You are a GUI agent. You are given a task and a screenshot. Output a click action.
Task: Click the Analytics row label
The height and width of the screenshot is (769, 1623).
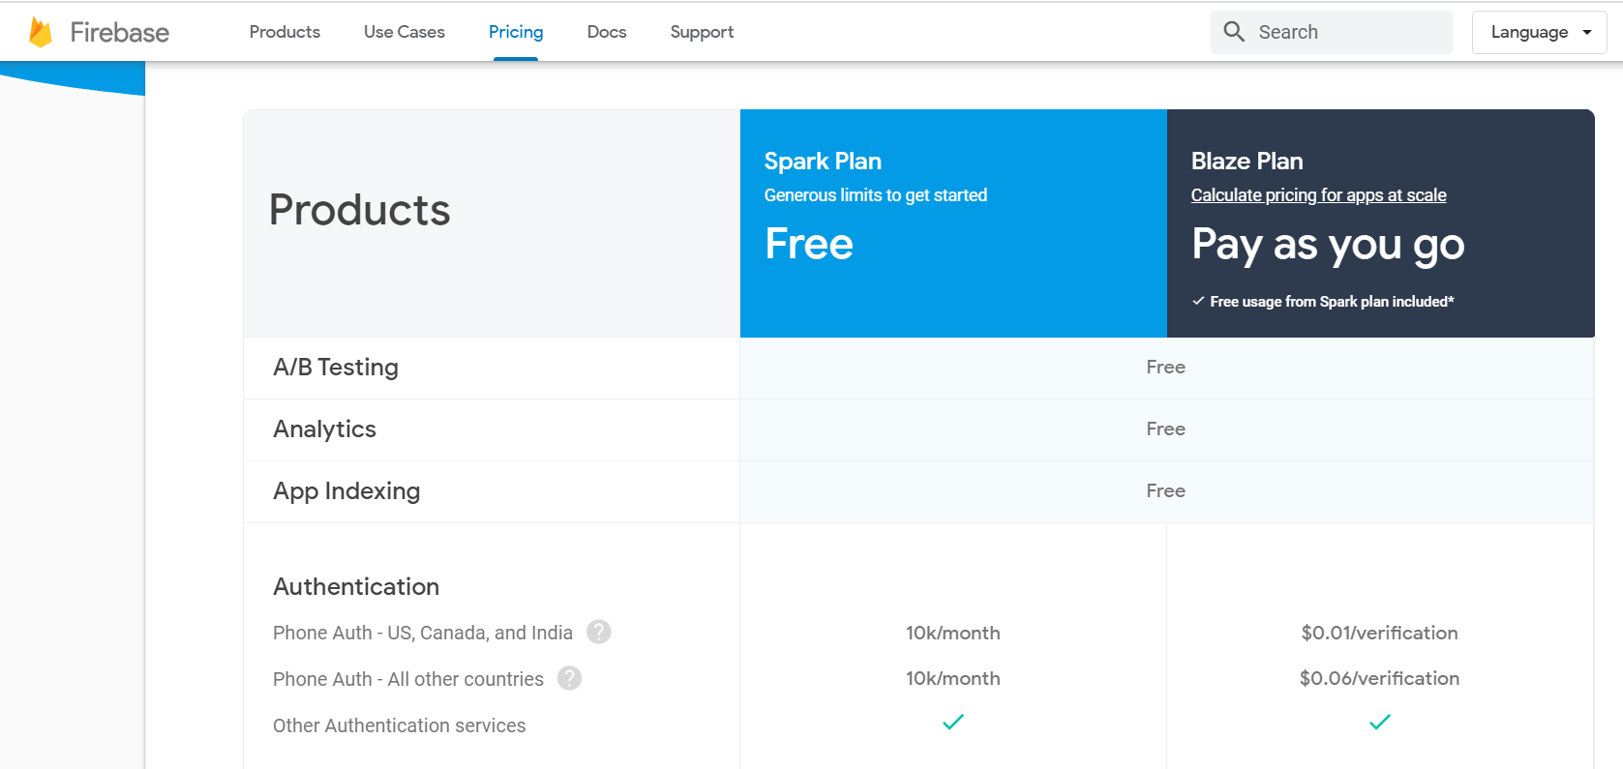(324, 429)
